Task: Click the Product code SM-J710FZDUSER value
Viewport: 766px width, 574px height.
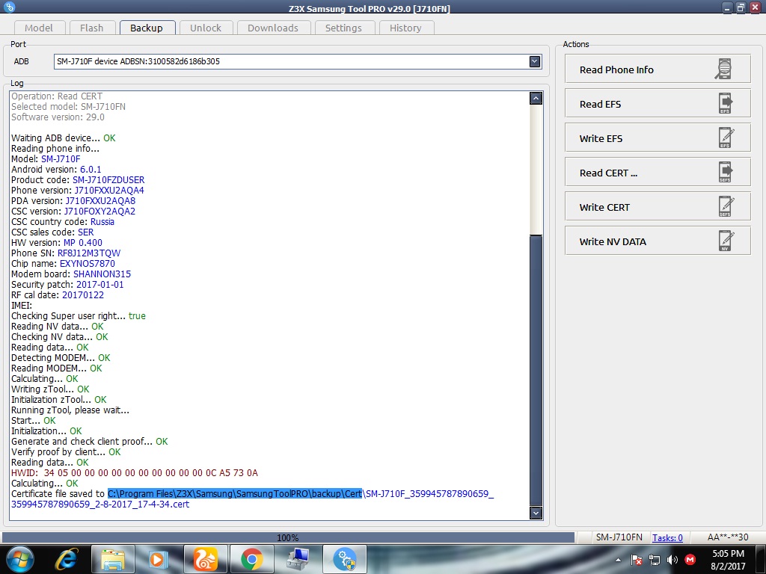Action: [x=108, y=179]
